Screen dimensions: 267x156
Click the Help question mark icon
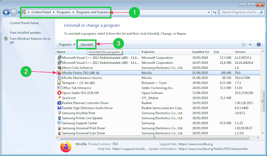pos(259,45)
